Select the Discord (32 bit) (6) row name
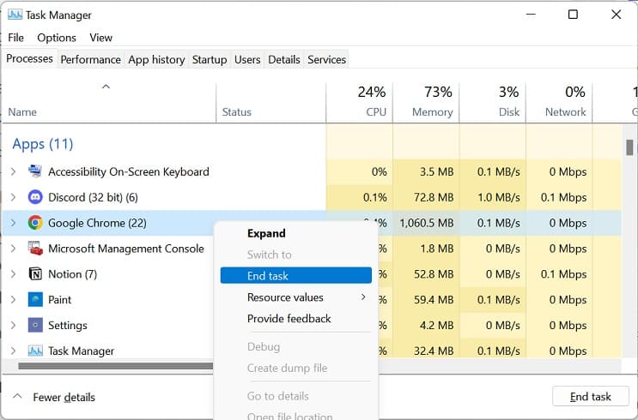The image size is (638, 420). pyautogui.click(x=93, y=197)
